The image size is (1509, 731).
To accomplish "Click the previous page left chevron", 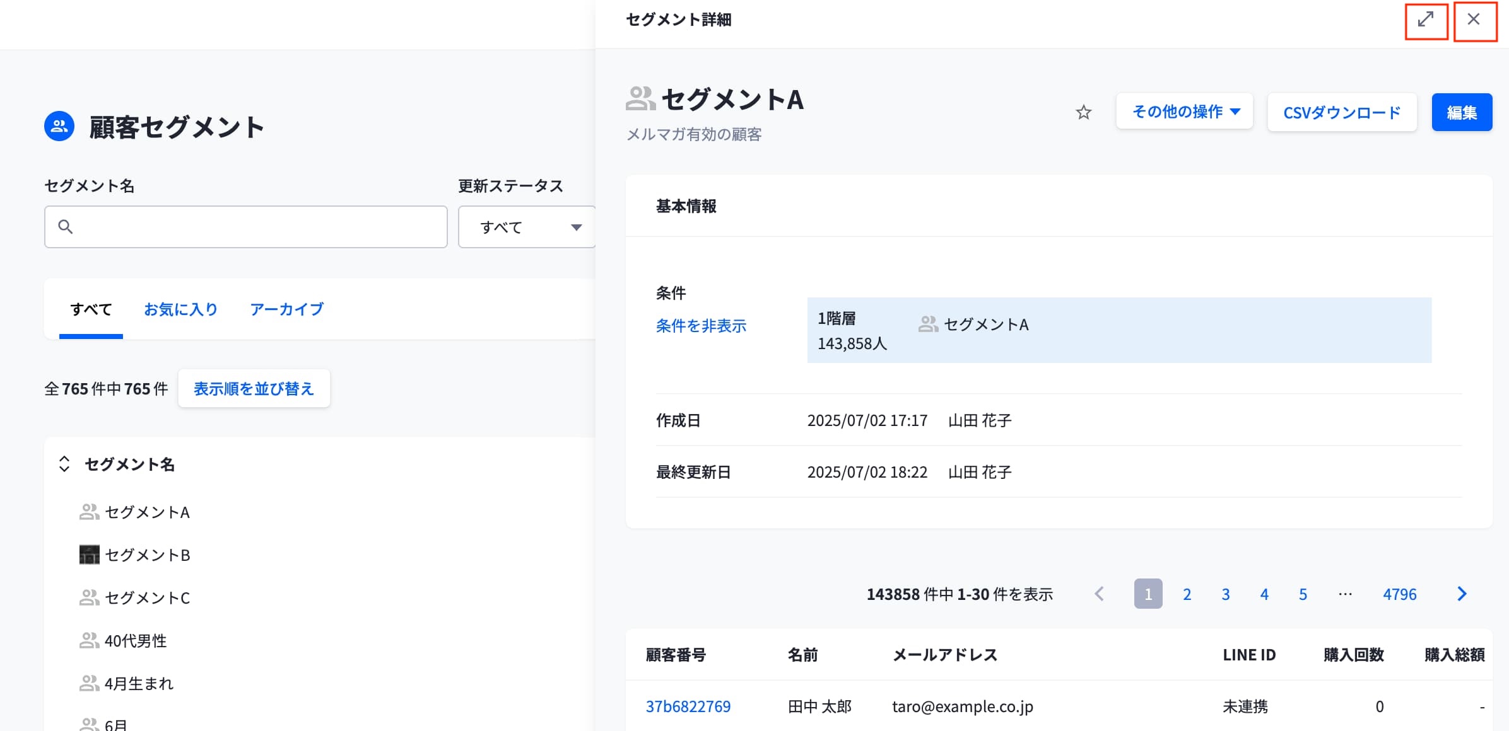I will 1100,594.
